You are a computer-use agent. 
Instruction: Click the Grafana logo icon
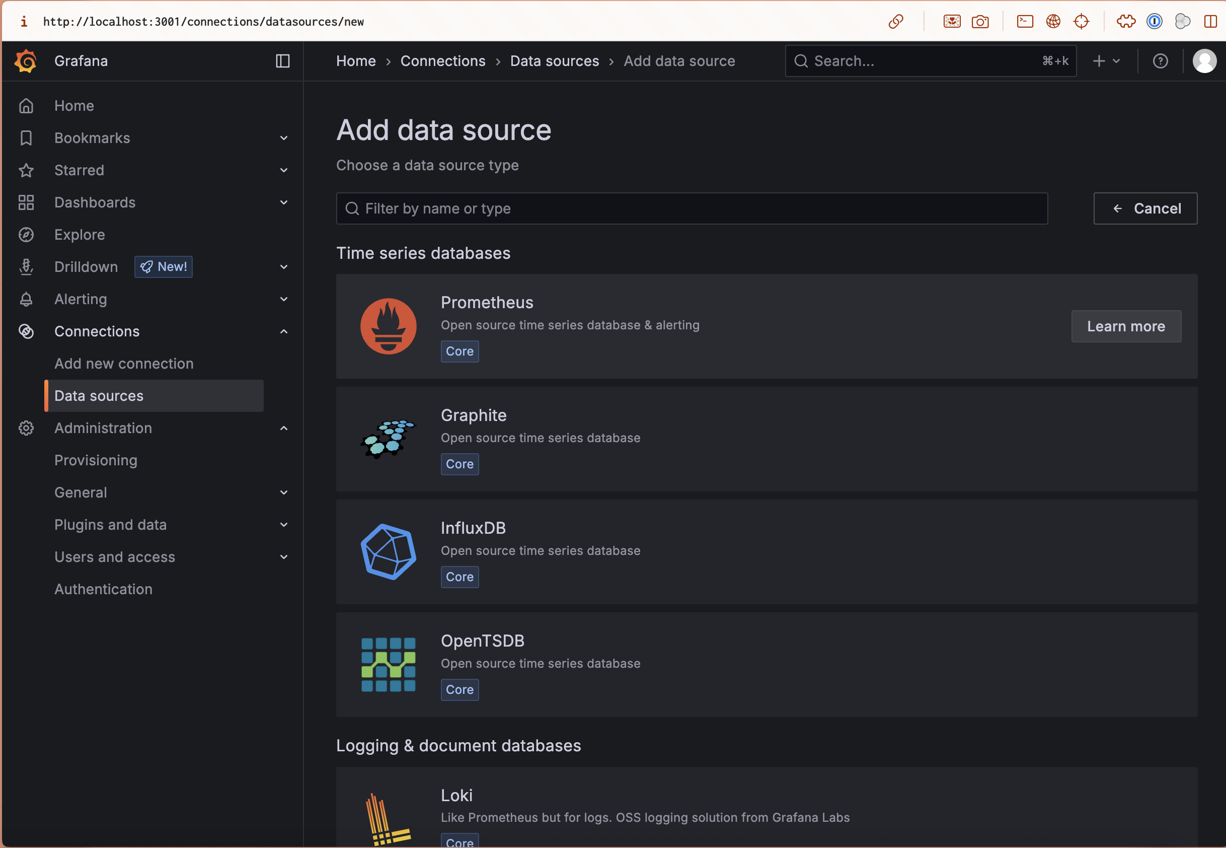click(x=26, y=61)
